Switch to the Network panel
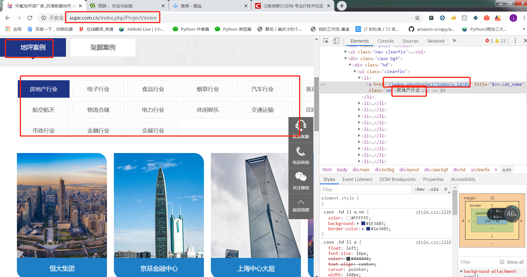Viewport: 527px width, 277px height. click(436, 41)
